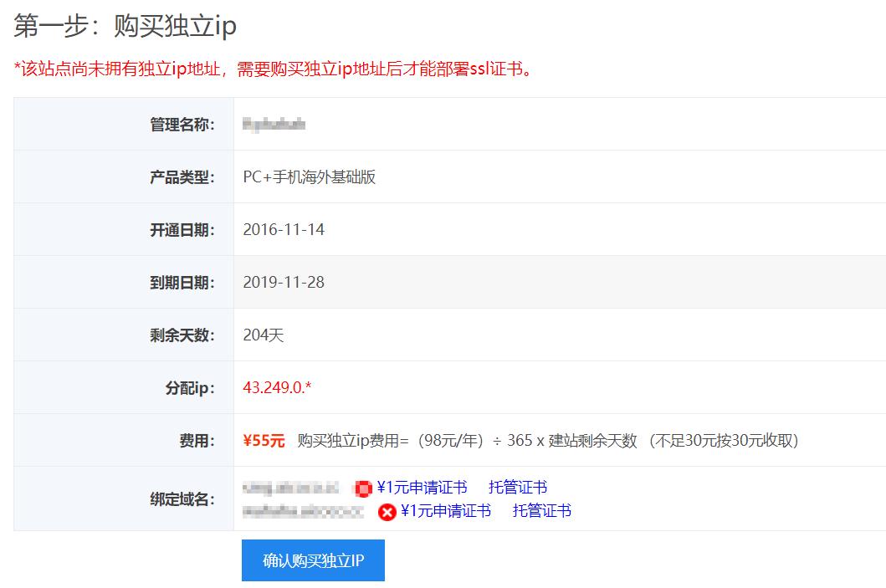This screenshot has height=588, width=886.
Task: Click the 204天 remaining days value
Action: click(264, 335)
